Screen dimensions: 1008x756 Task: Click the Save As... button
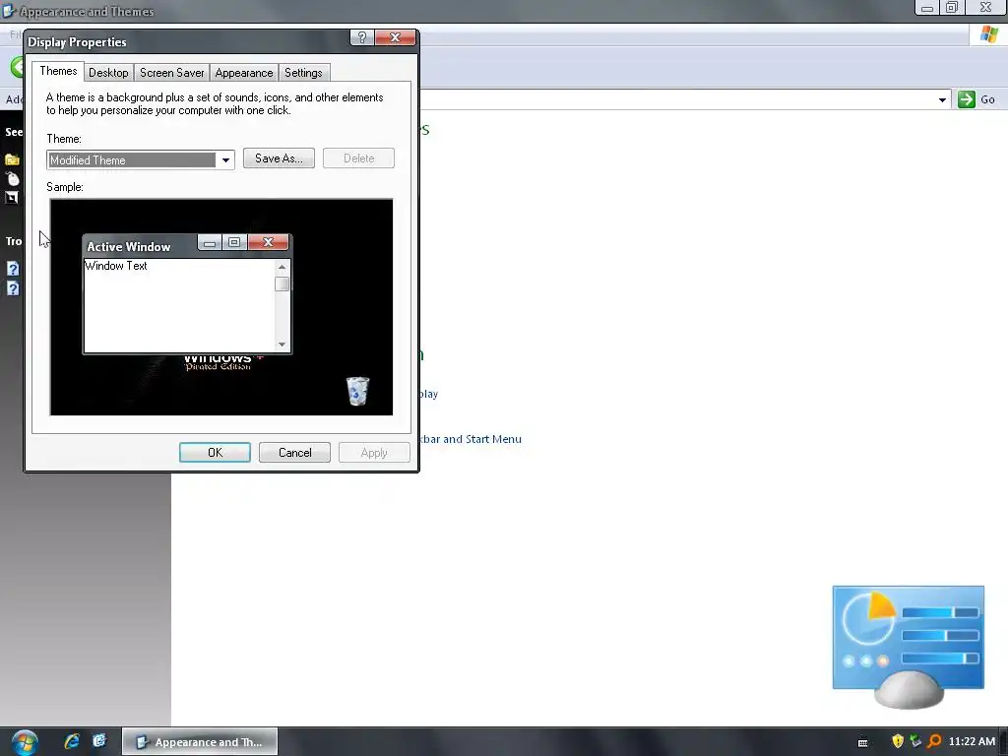coord(279,158)
